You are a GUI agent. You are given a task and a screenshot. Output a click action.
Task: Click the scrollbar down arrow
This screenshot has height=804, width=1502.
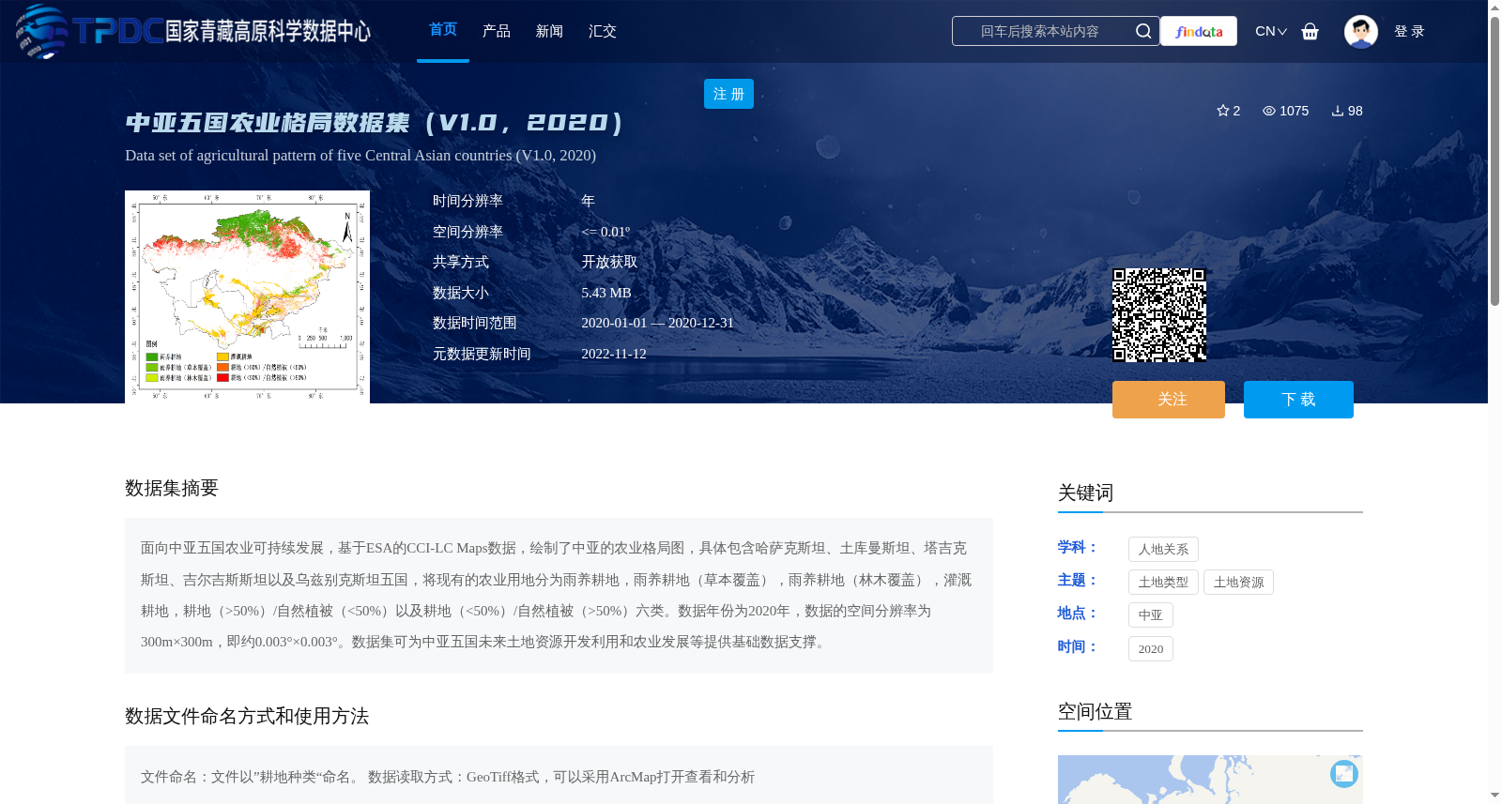[1494, 796]
